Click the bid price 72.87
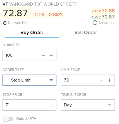This screenshot has height=124, width=119. (x=108, y=17)
